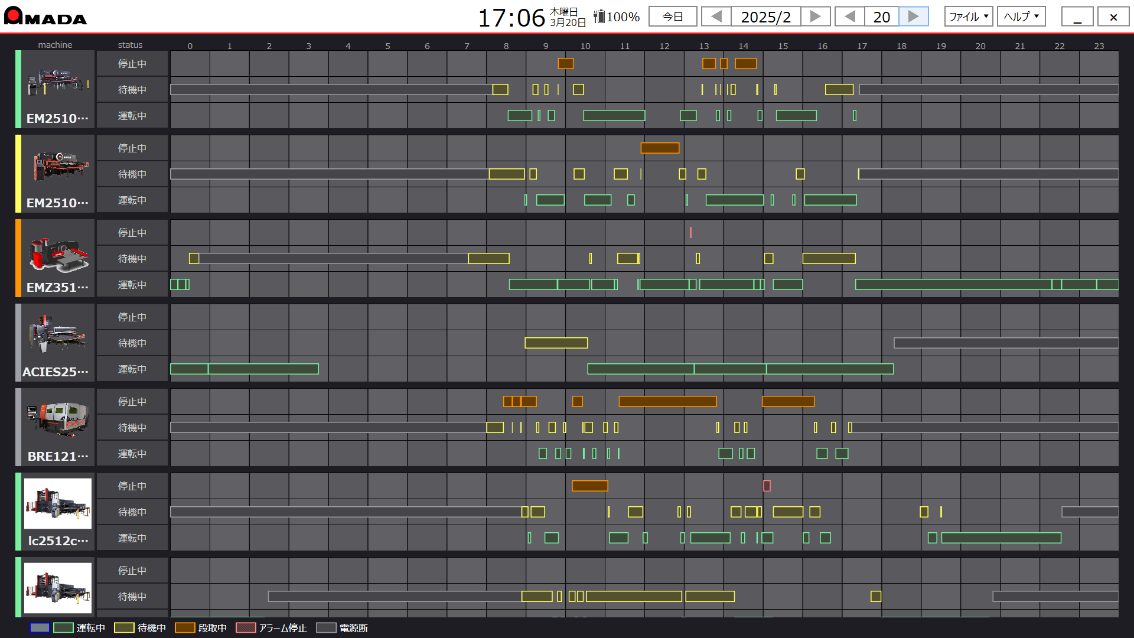The height and width of the screenshot is (638, 1134).
Task: Click the day number 20 field
Action: point(882,17)
